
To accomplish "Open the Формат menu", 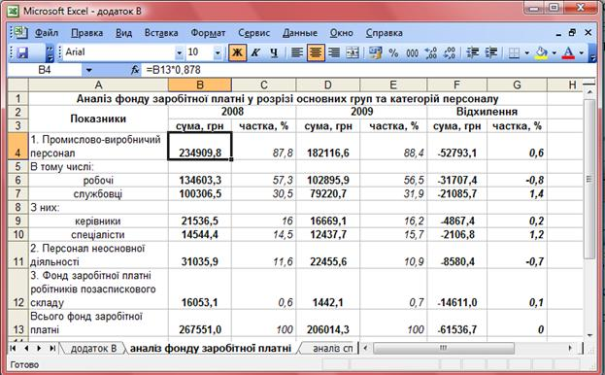I will 209,33.
